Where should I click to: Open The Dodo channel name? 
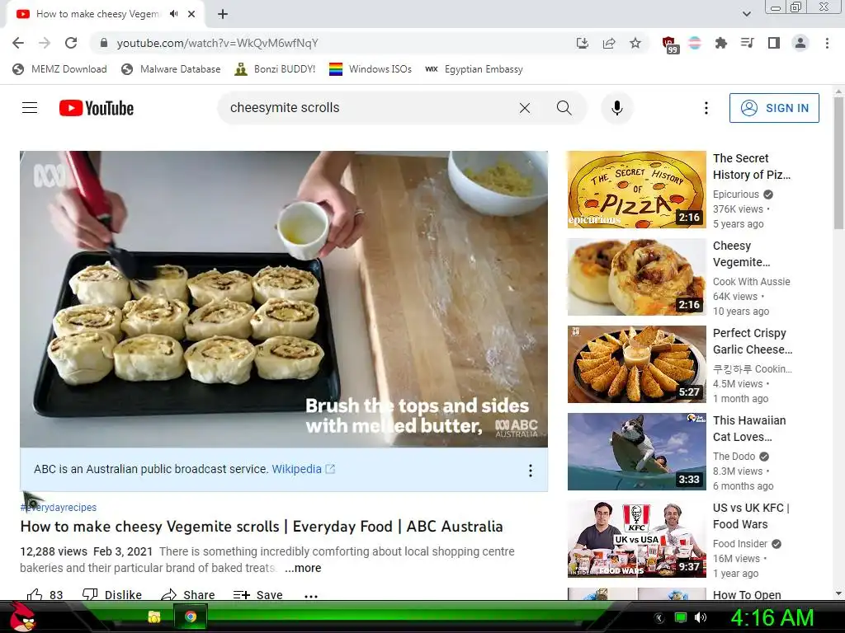coord(734,457)
